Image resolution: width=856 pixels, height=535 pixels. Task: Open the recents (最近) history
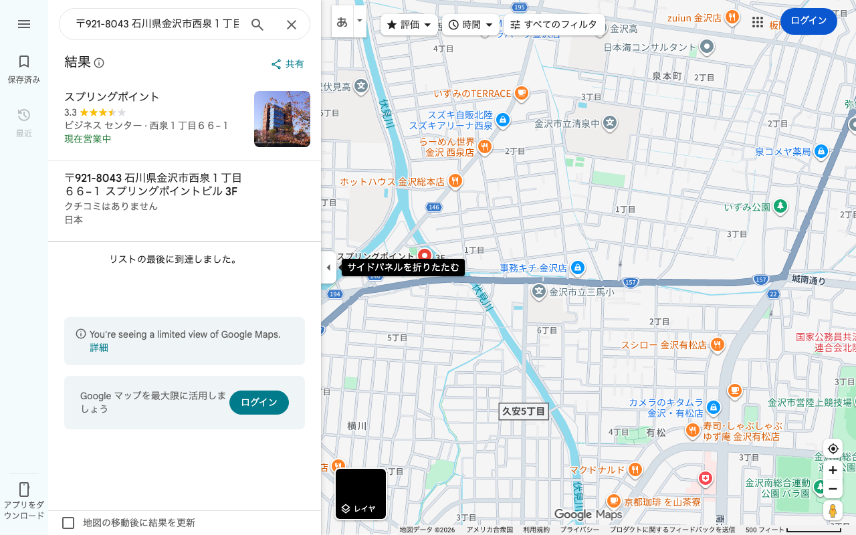coord(24,123)
